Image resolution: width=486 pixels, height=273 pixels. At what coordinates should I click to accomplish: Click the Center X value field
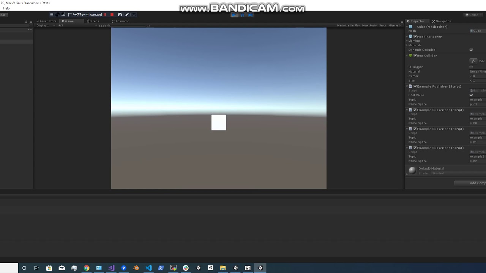click(479, 76)
